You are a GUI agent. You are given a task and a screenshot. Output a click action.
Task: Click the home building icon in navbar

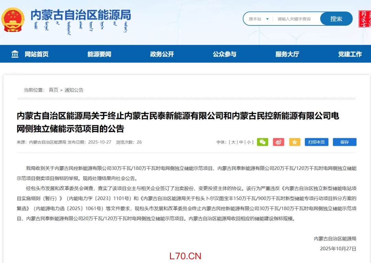[x=15, y=54]
